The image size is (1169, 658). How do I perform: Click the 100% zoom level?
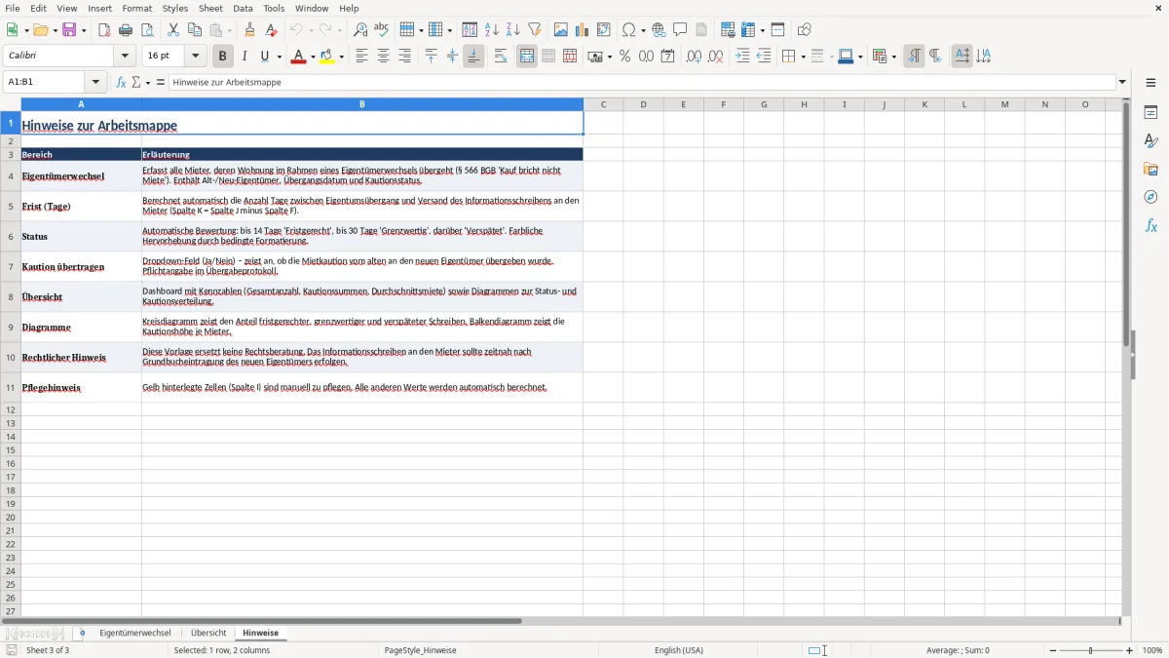1152,650
